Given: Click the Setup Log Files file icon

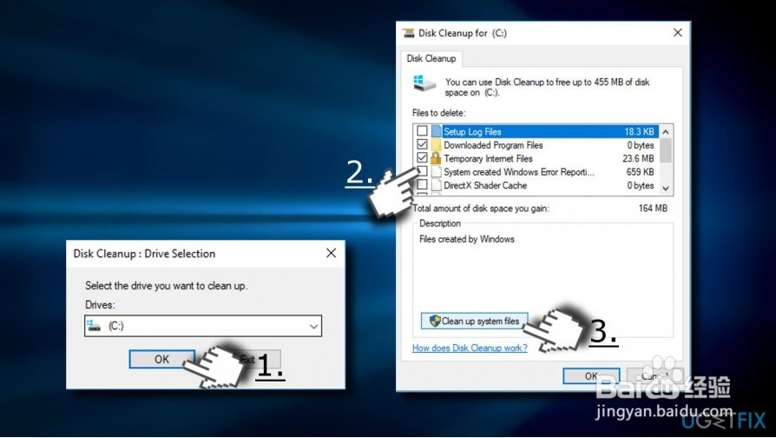Looking at the screenshot, I should pyautogui.click(x=436, y=131).
